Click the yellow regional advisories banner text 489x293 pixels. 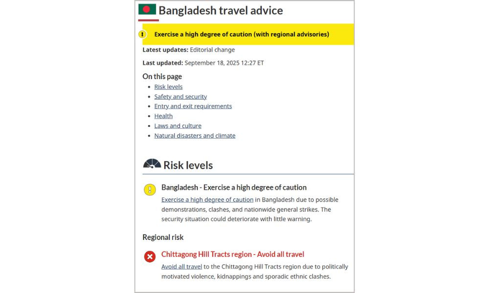pos(242,34)
